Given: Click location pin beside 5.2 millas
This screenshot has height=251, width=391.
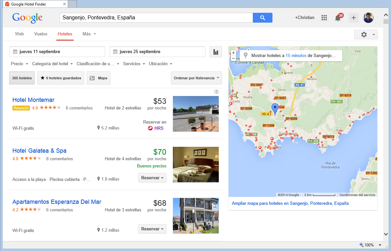Looking at the screenshot, I should click(x=99, y=128).
